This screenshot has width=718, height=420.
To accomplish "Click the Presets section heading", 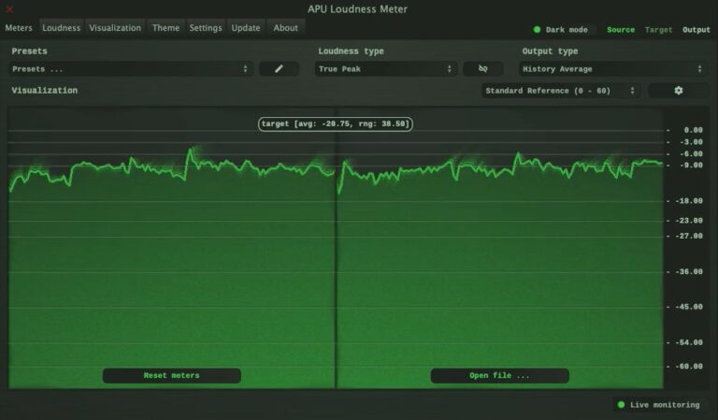I will (x=29, y=51).
